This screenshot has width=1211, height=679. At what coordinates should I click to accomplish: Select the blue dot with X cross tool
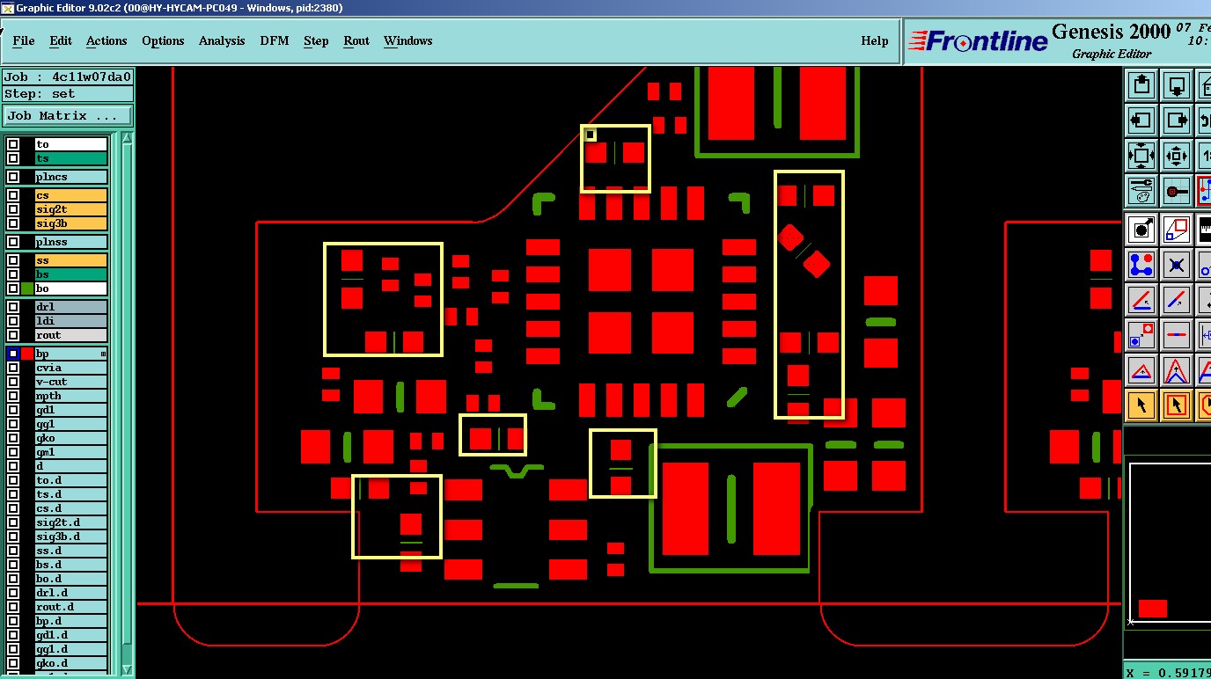click(x=1177, y=265)
